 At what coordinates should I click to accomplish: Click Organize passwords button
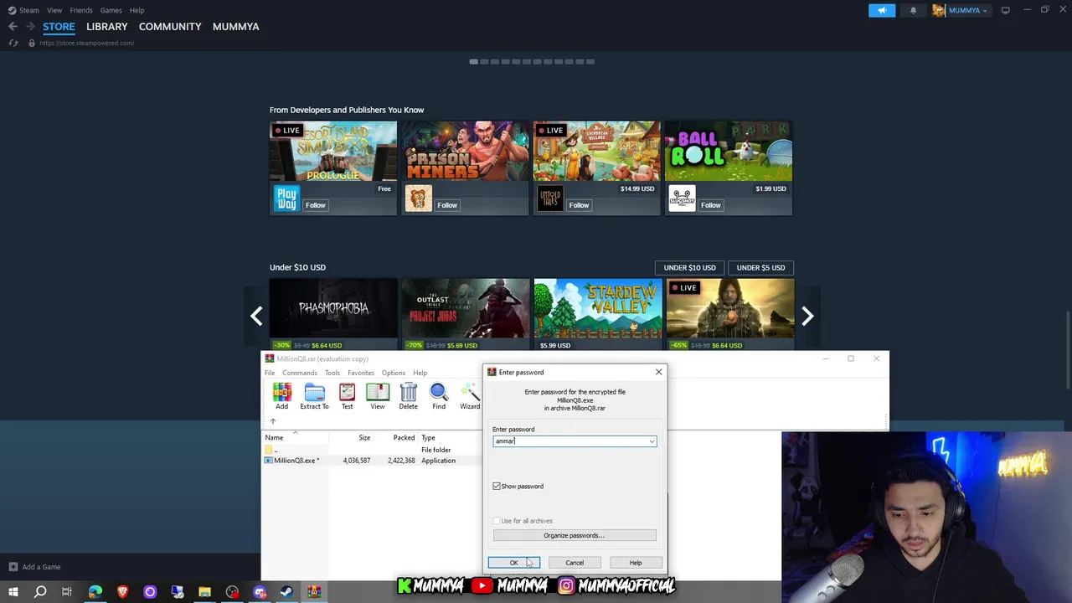[575, 535]
